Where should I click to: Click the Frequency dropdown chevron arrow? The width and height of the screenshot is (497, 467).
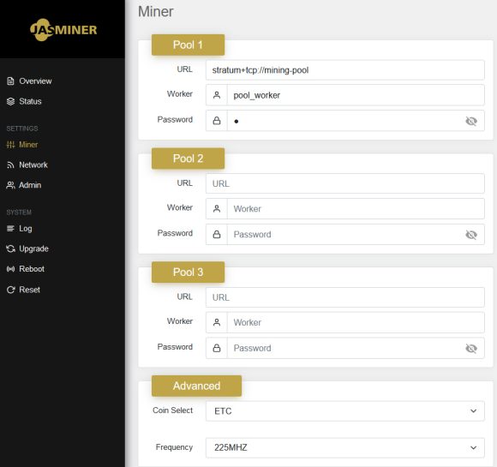pos(473,447)
